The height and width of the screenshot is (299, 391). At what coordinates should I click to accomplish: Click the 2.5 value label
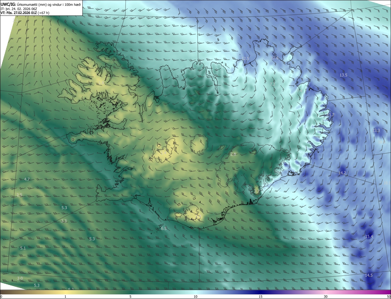(x=19, y=195)
